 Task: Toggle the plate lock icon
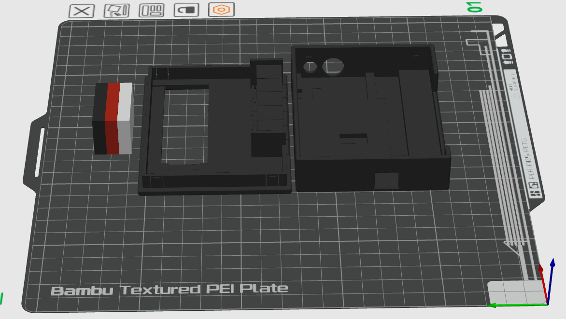click(186, 10)
